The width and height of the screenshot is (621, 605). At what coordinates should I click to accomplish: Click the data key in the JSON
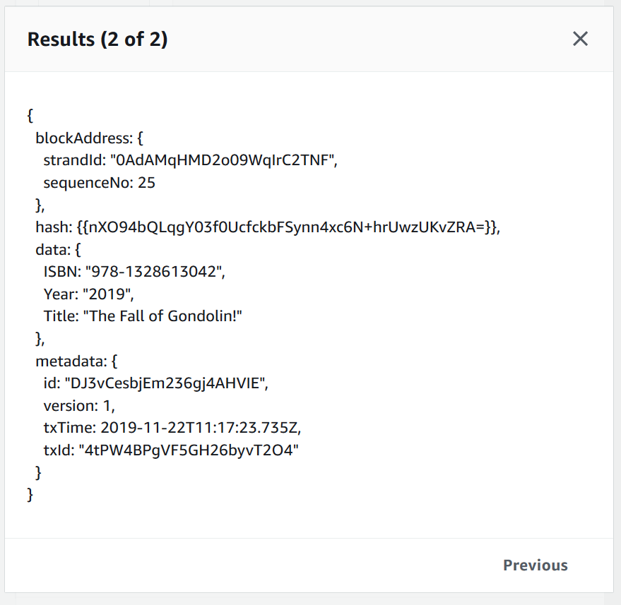coord(51,250)
